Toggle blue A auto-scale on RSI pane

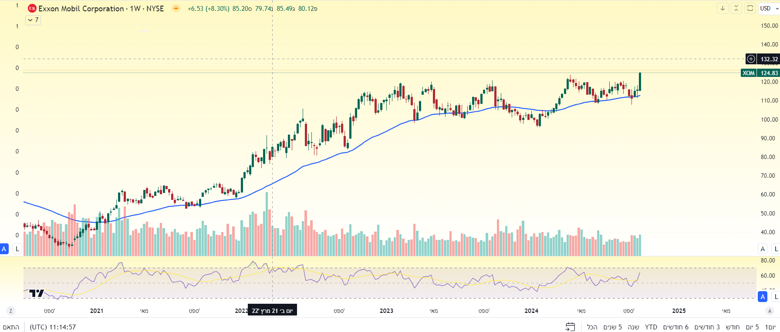tap(762, 297)
